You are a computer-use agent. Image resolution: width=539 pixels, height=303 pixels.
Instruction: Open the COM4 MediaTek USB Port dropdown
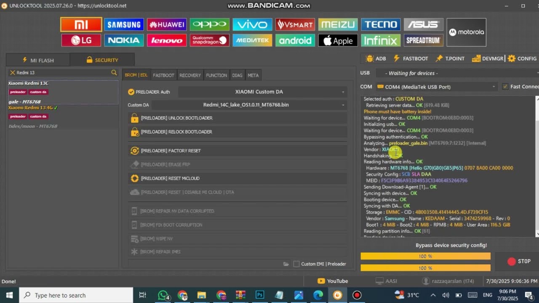[x=437, y=87]
